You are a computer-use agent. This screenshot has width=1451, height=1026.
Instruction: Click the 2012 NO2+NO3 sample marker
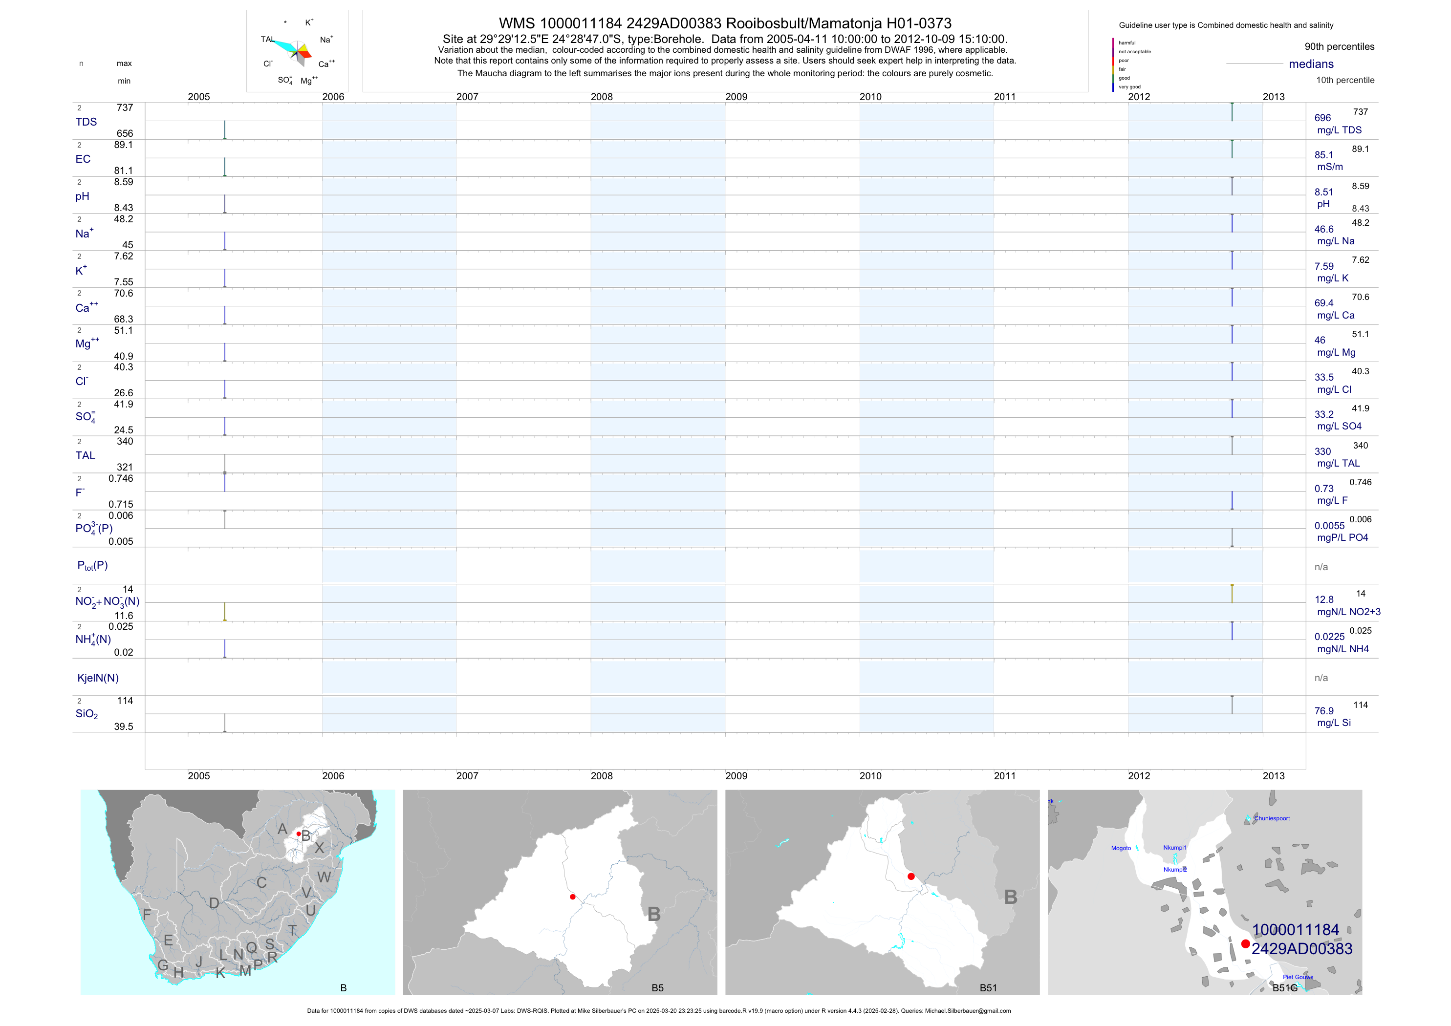[1232, 593]
